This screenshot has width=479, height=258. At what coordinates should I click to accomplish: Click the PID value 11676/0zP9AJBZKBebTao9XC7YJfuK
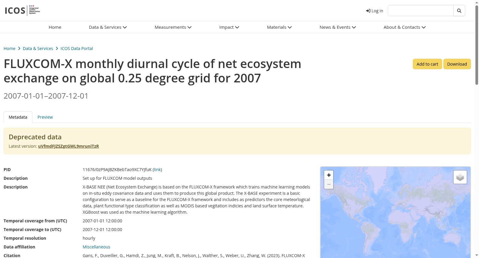[117, 170]
